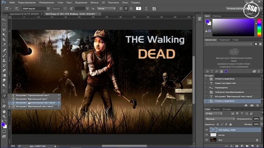
Task: Change screen mode icon in toolbar
Action: [x=4, y=136]
